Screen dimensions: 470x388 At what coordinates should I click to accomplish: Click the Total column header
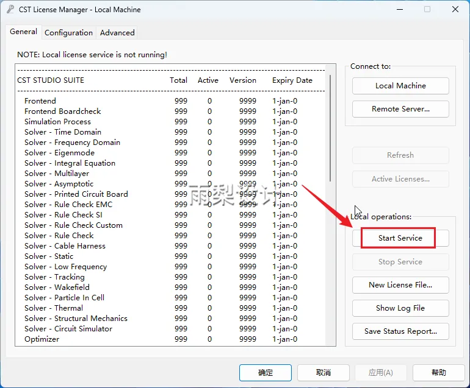(178, 80)
